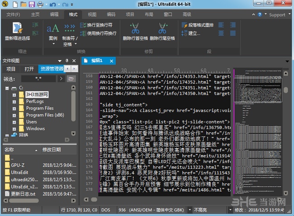Click 换行至换行符 wrap conversion item
This screenshot has height=216, width=294.
96,25
